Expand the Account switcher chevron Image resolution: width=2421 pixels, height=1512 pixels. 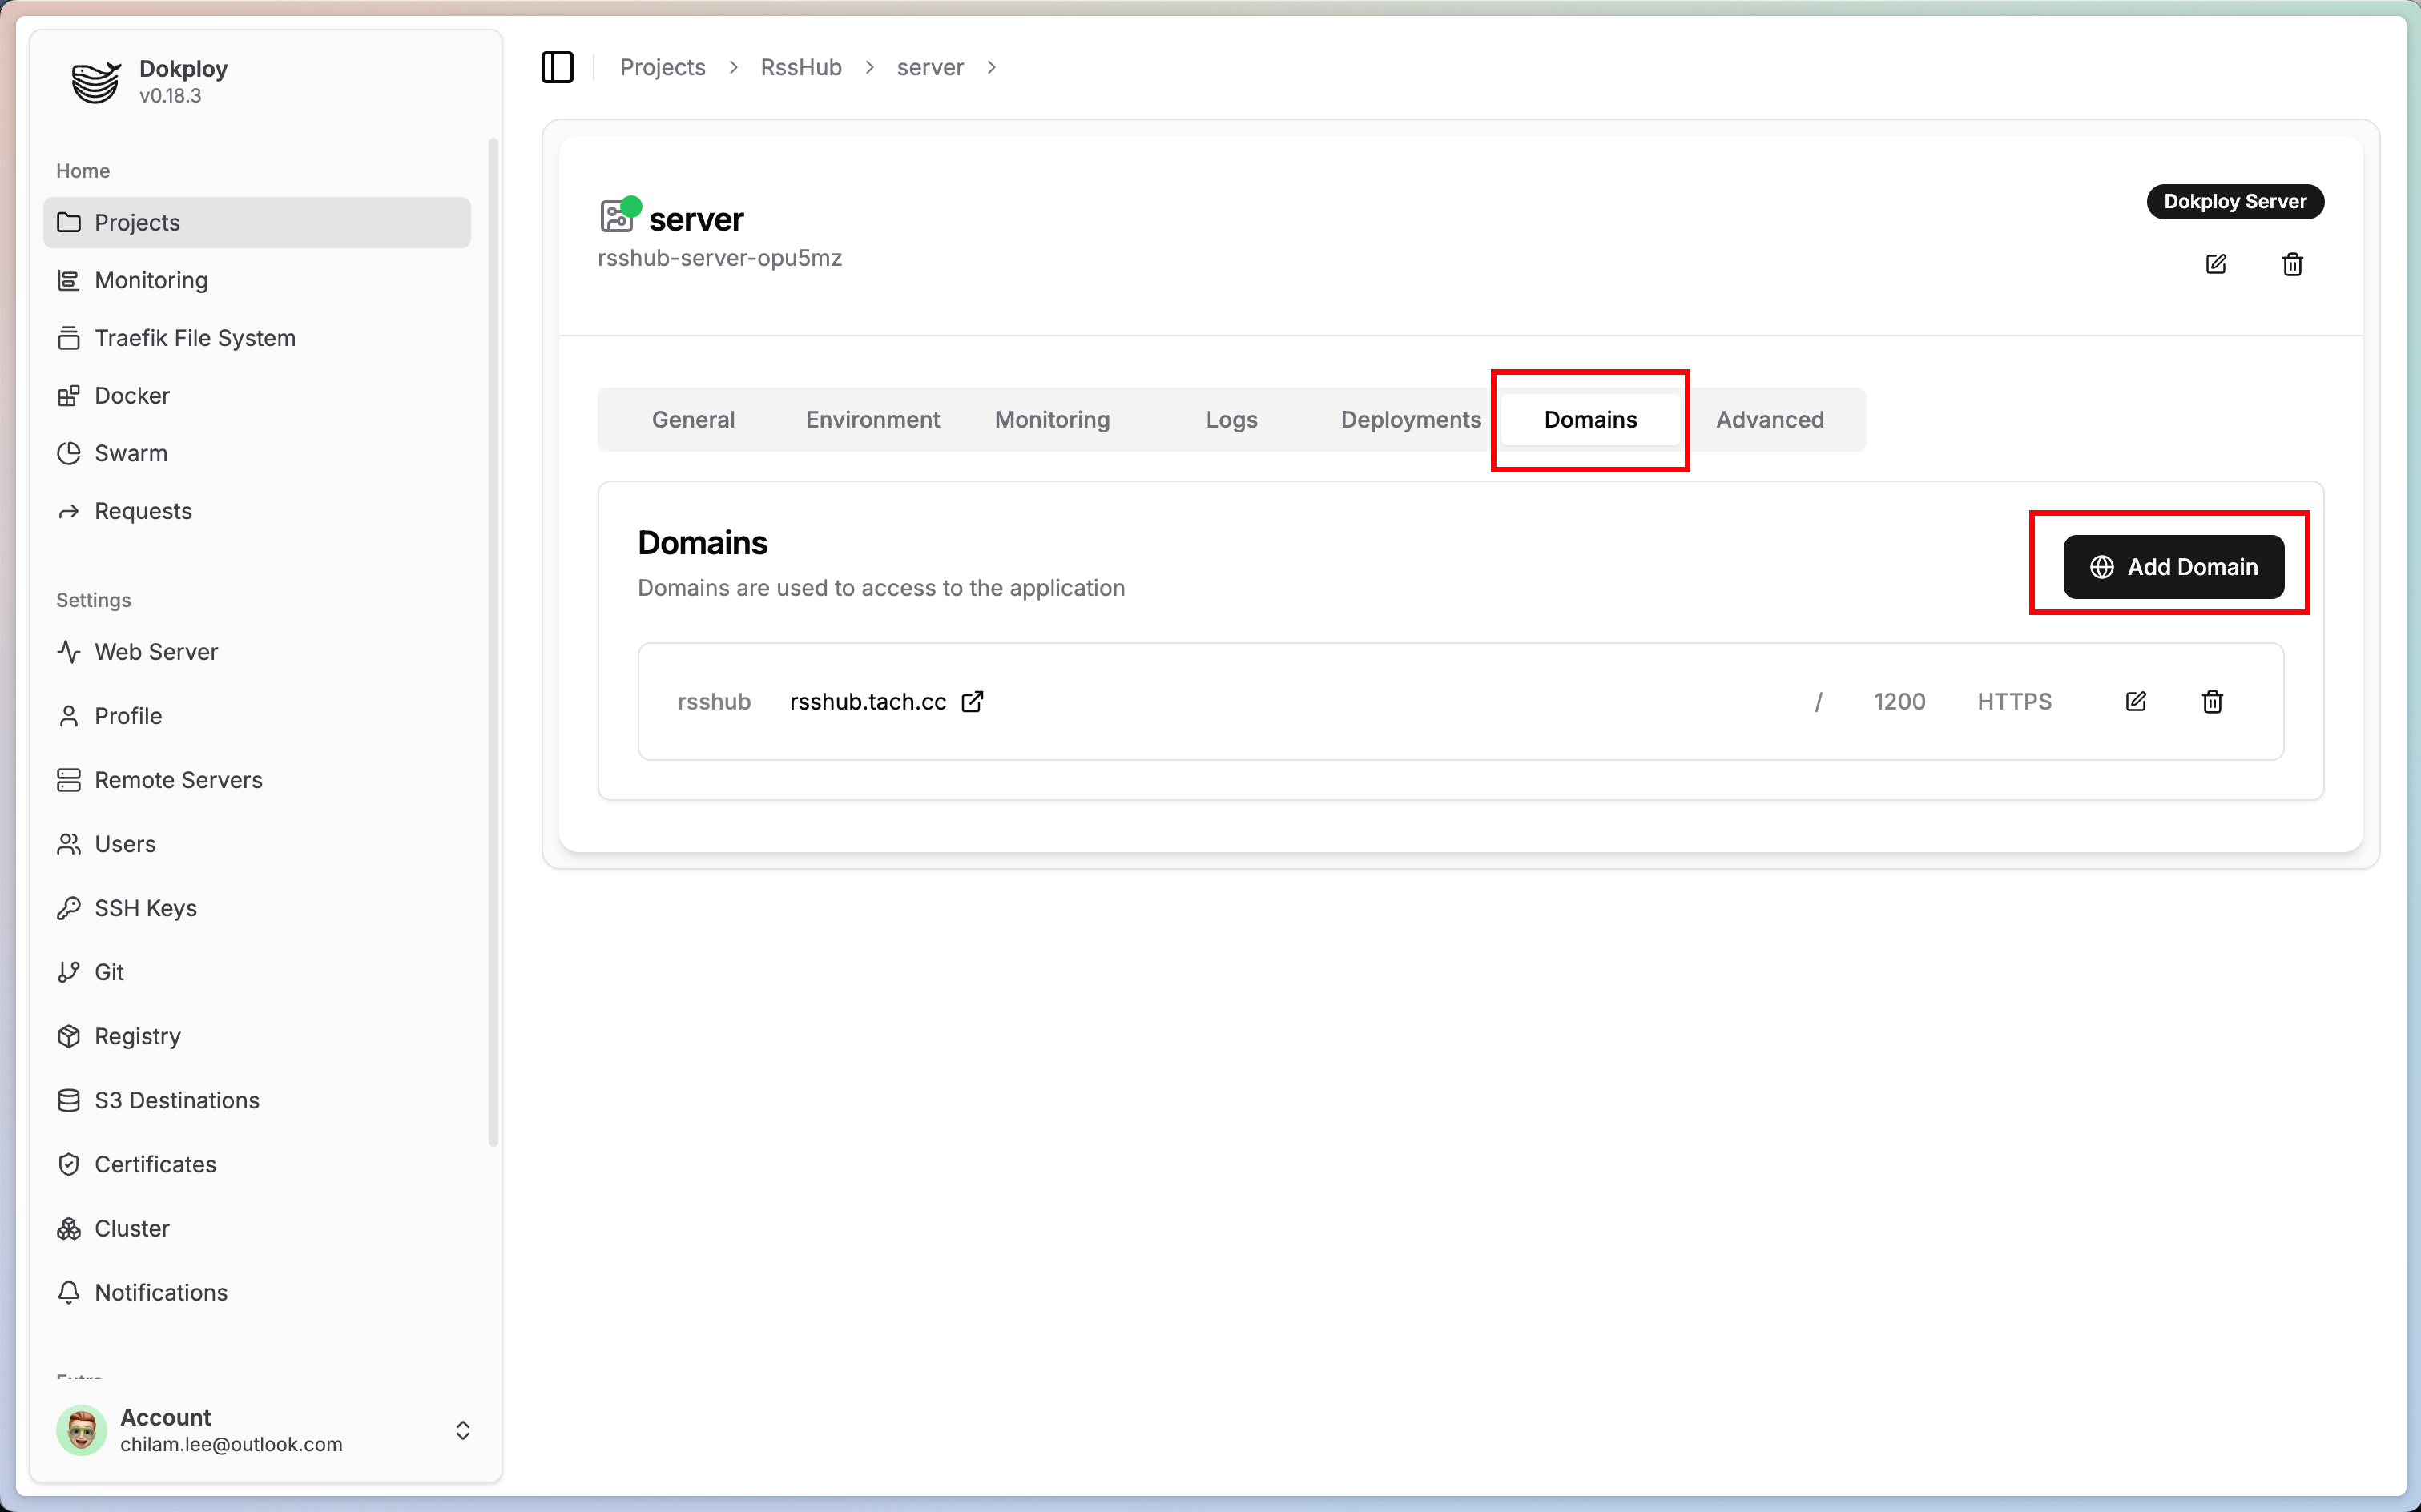click(462, 1430)
